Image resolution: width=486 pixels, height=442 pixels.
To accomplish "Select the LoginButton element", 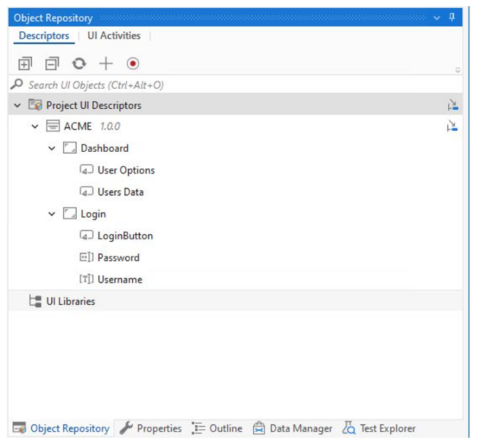I will coord(125,236).
